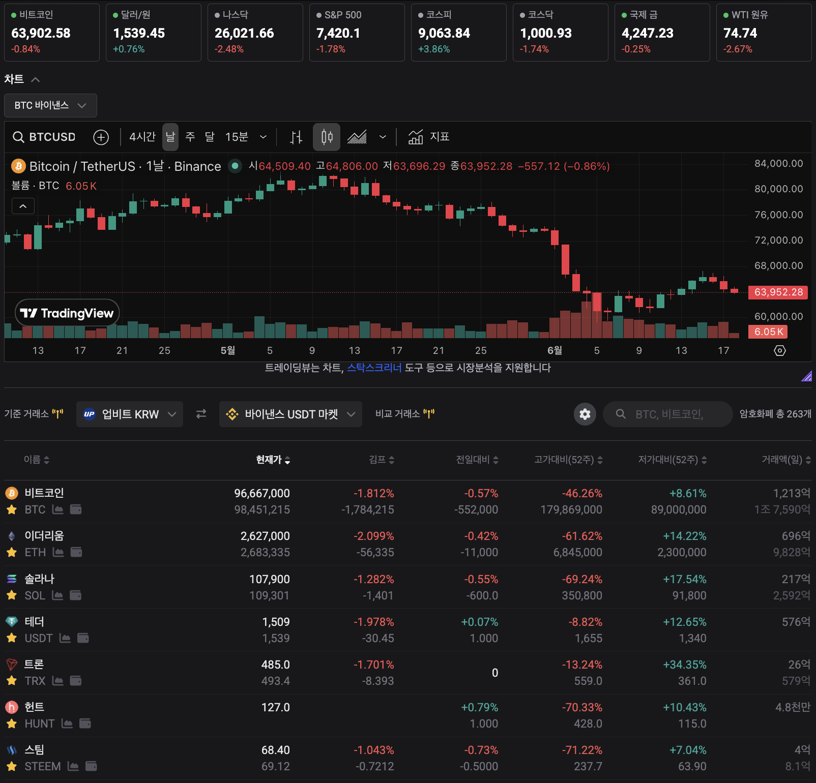Open the table settings gear

(x=585, y=414)
